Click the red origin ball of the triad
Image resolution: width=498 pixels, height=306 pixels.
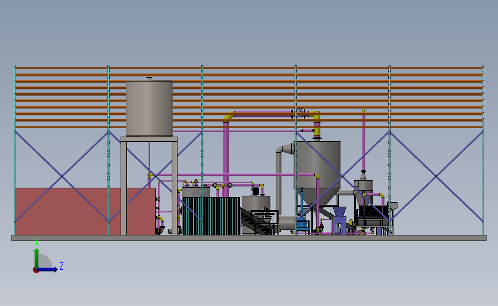point(36,270)
